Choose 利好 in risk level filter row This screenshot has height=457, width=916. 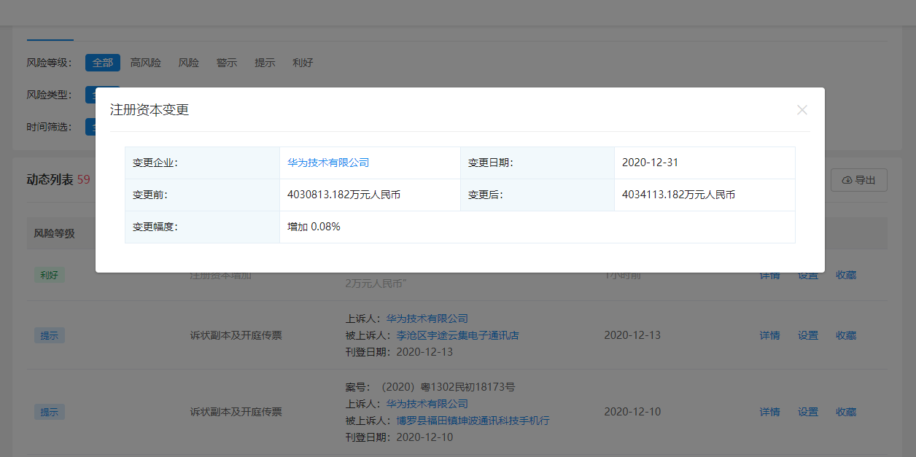(x=303, y=63)
